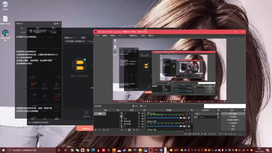
Task: Toggle visibility of first source row
Action: pyautogui.click(x=139, y=113)
